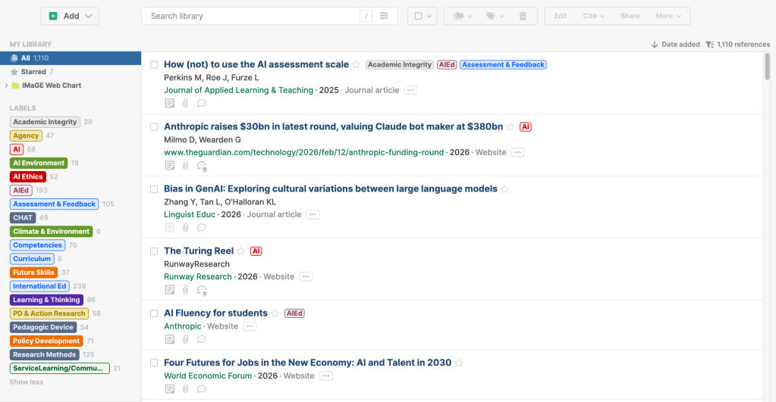Star the 'How (not) to use the AI assessment scale' reference
Screen dimensions: 776x402
click(x=357, y=65)
